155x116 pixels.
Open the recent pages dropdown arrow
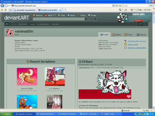(x=9, y=6)
